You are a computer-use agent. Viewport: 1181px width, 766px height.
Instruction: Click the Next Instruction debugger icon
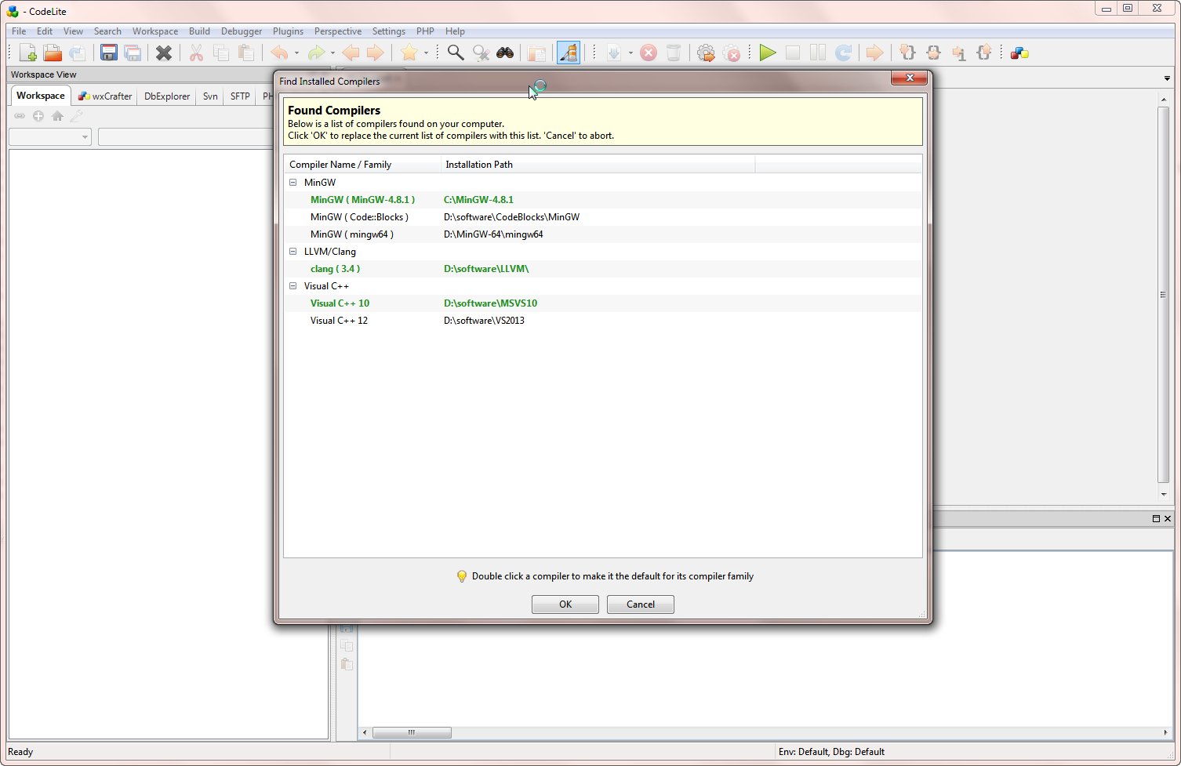coord(958,53)
